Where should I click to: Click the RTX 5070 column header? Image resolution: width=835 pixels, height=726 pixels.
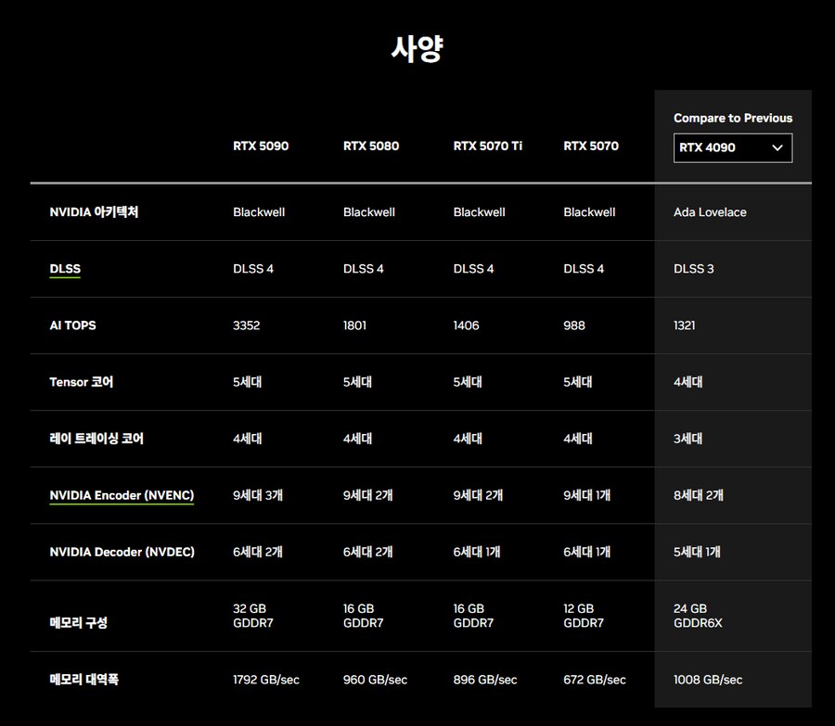click(591, 146)
